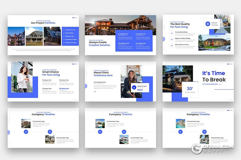Screen dimensions: 241x160
Task: Select the "It's Time To Break" heading
Action: click(214, 76)
